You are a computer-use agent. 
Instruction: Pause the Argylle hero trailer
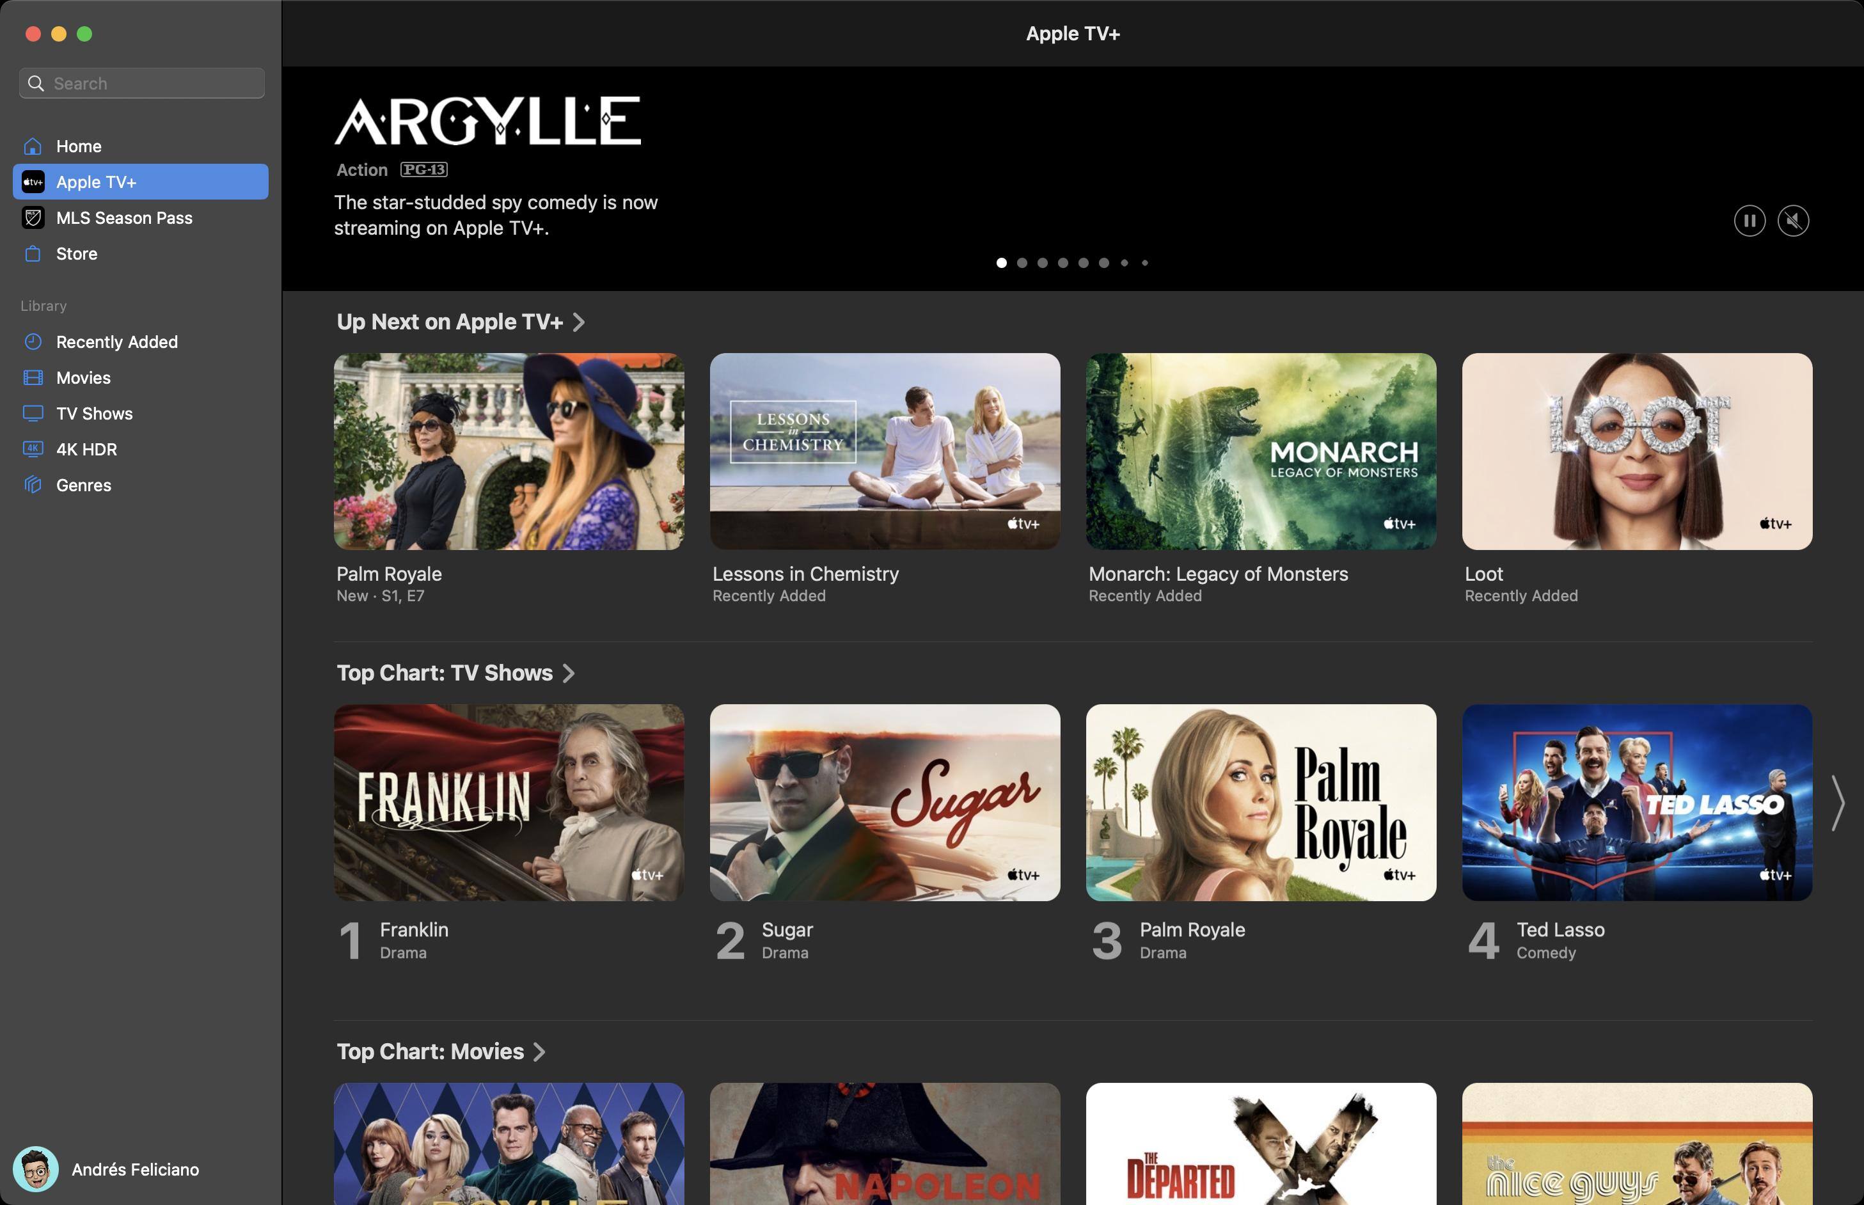pyautogui.click(x=1749, y=221)
